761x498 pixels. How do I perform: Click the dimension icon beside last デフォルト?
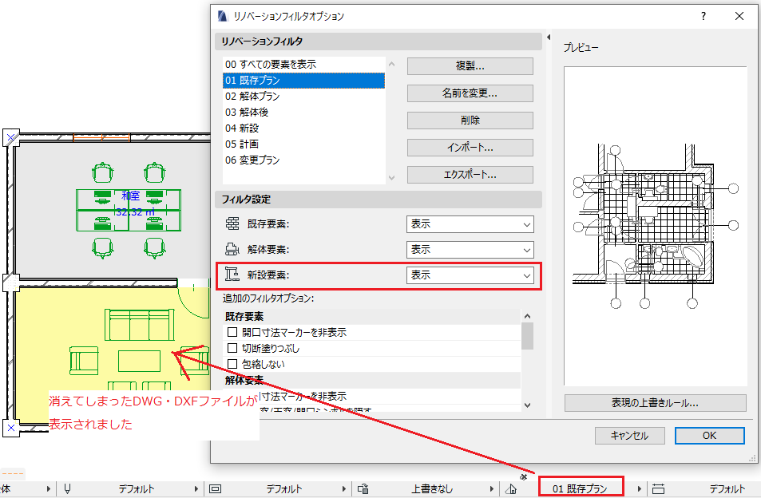(x=658, y=489)
